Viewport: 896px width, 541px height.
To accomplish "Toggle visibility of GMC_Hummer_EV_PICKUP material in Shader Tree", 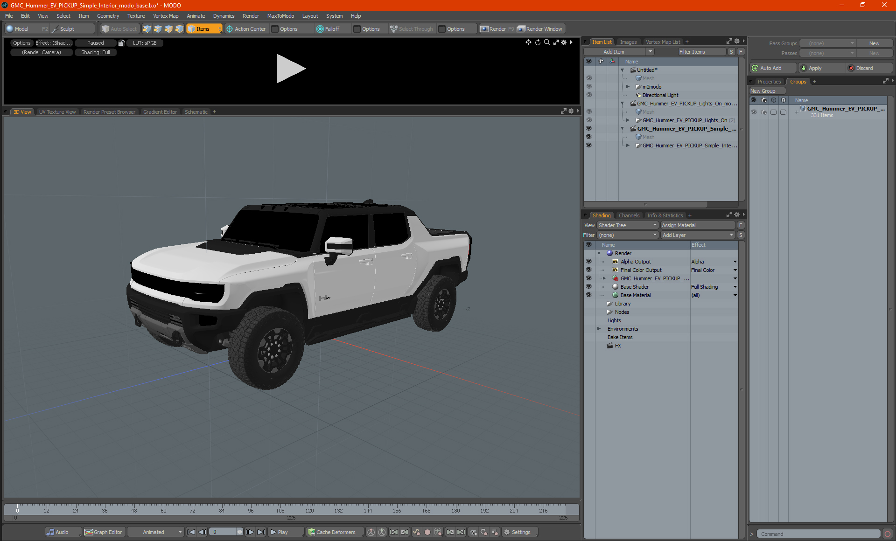I will 589,278.
